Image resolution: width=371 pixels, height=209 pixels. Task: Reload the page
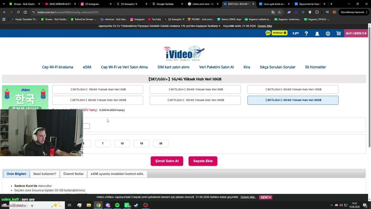click(x=18, y=12)
